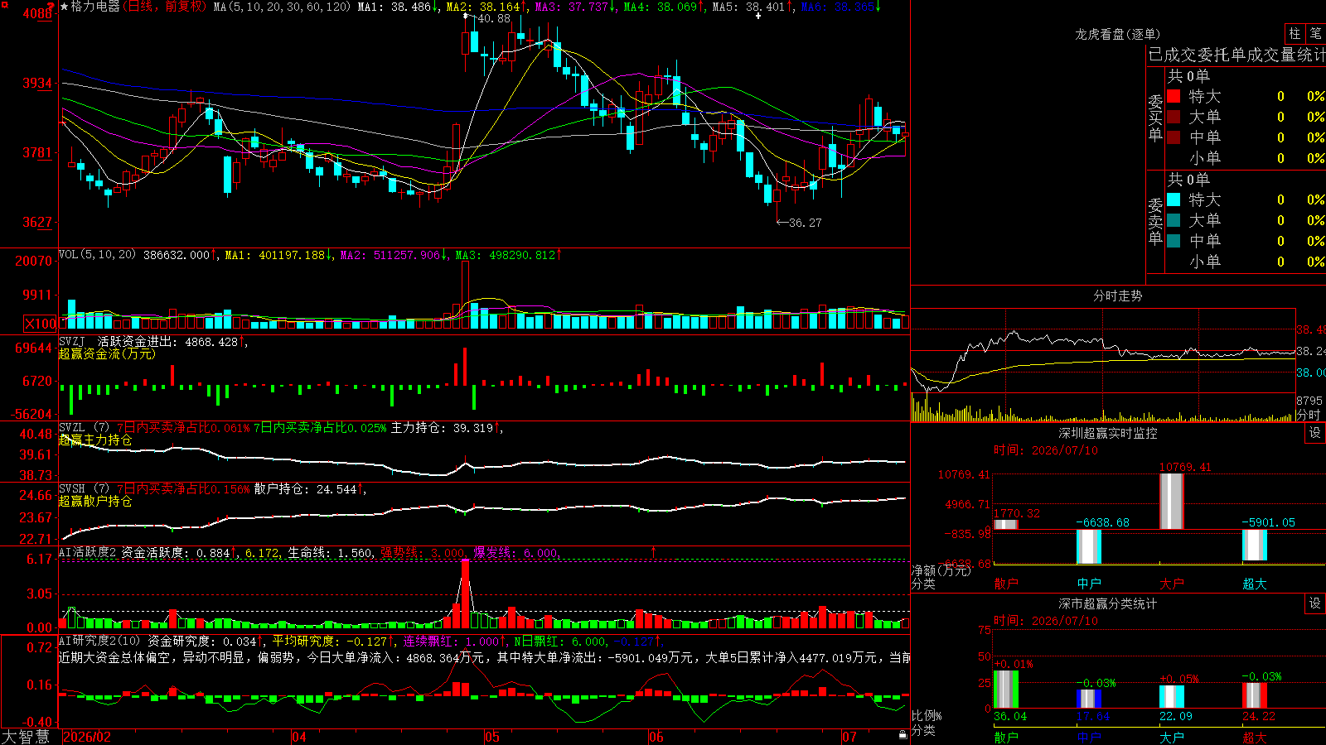Open 设 settings for 深市超赢分类统计
1326x745 pixels.
pyautogui.click(x=1315, y=603)
